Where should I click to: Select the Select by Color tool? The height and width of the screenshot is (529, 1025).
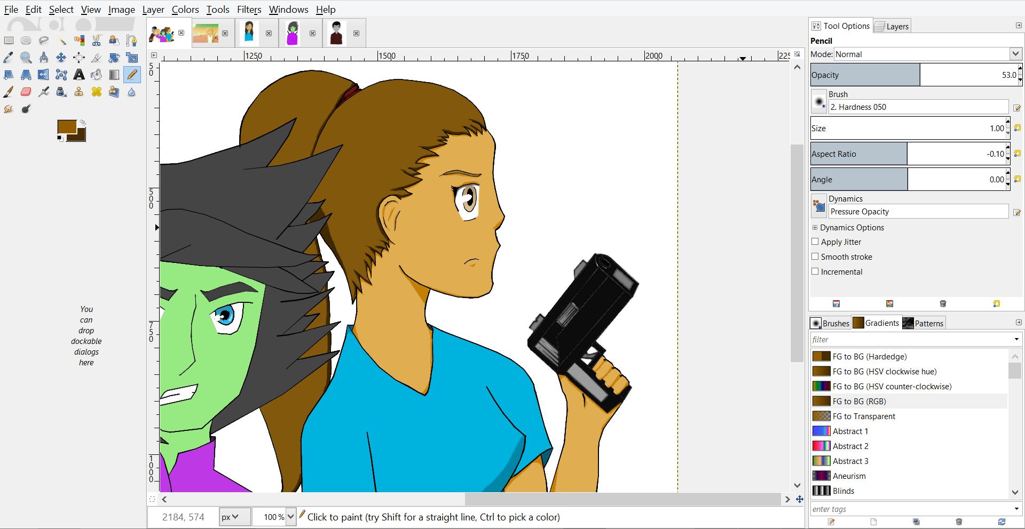pos(79,41)
